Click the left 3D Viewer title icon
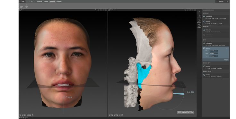This screenshot has width=236, height=119. pos(20,10)
